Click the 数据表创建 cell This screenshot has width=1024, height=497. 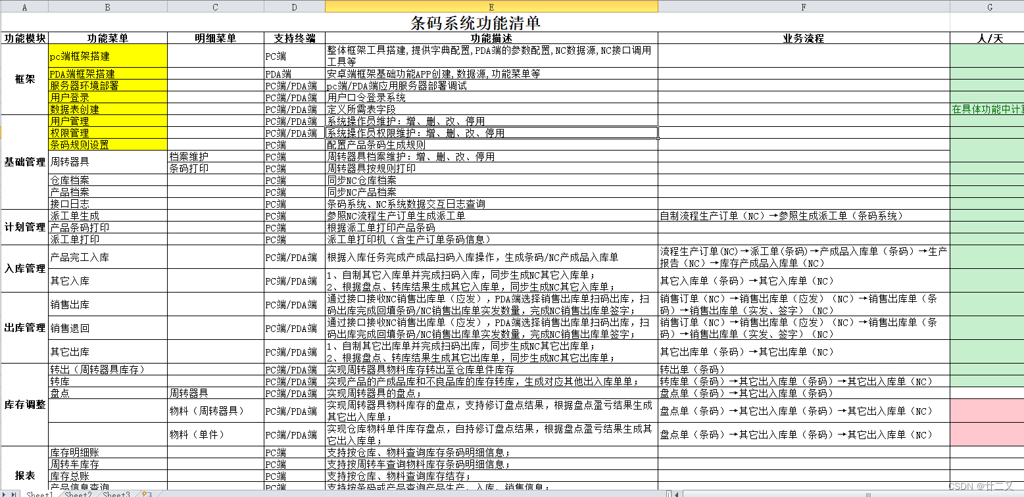click(x=108, y=109)
